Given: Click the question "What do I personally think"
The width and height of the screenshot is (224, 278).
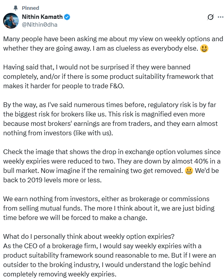Looking at the screenshot, I should [x=89, y=236].
